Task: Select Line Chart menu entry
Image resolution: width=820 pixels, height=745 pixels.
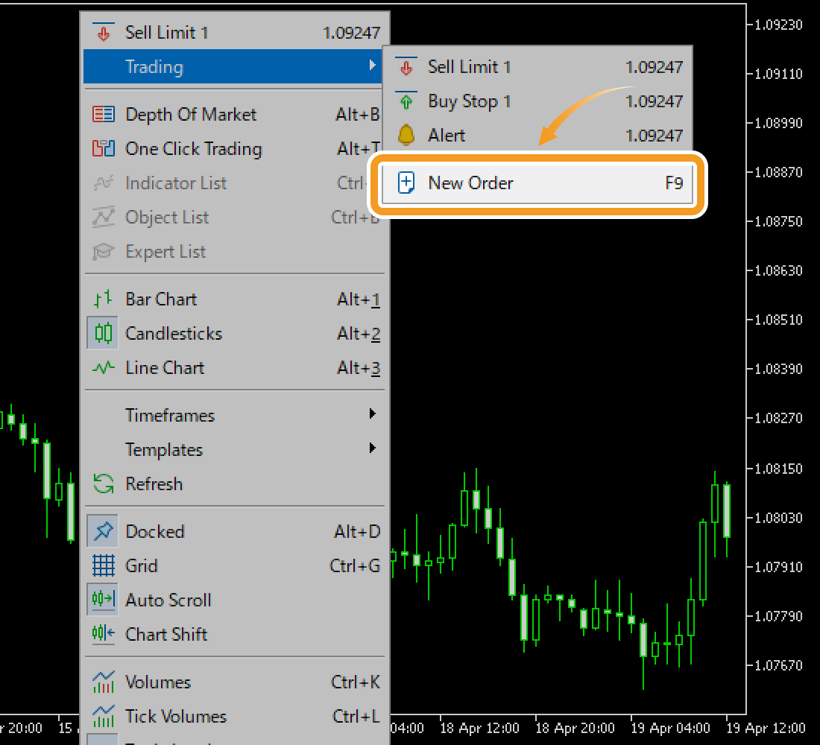Action: pos(165,368)
